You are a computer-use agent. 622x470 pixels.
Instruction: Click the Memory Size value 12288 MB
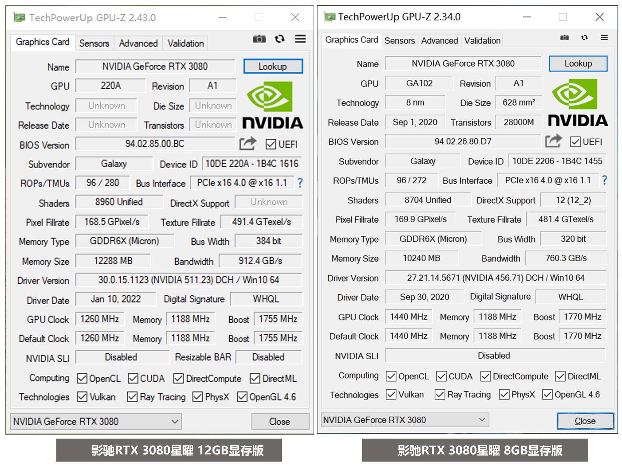coord(113,260)
